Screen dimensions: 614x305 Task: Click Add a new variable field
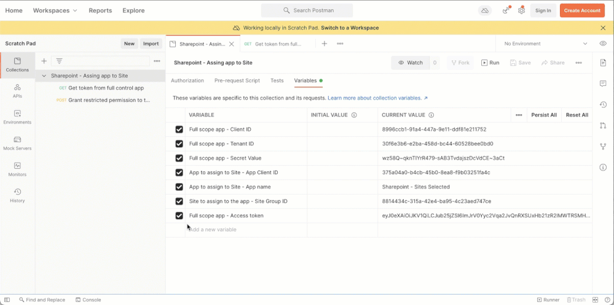coord(246,230)
